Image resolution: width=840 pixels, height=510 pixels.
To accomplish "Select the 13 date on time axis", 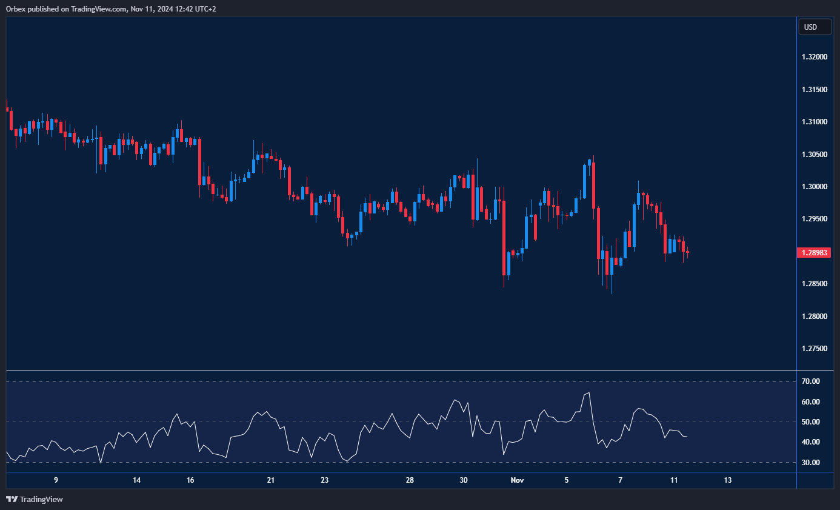I will point(728,480).
